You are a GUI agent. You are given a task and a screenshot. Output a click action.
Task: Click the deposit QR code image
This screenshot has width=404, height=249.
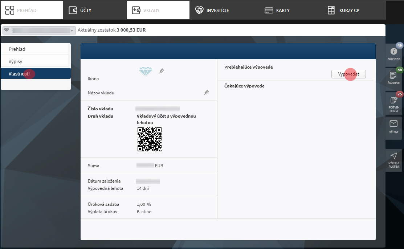[149, 139]
